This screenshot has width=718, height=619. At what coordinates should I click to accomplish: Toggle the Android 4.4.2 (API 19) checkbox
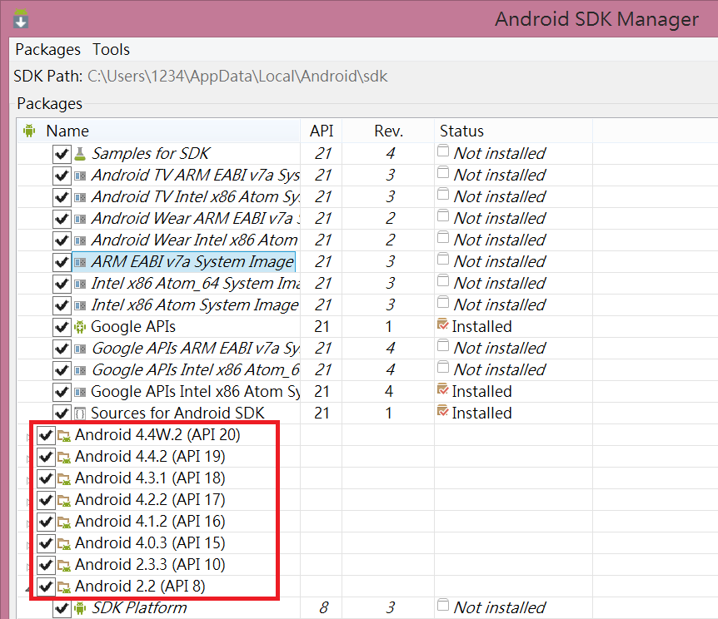tap(46, 457)
